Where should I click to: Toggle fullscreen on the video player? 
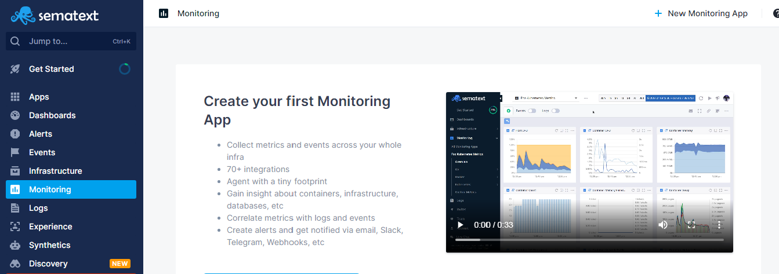click(x=691, y=225)
